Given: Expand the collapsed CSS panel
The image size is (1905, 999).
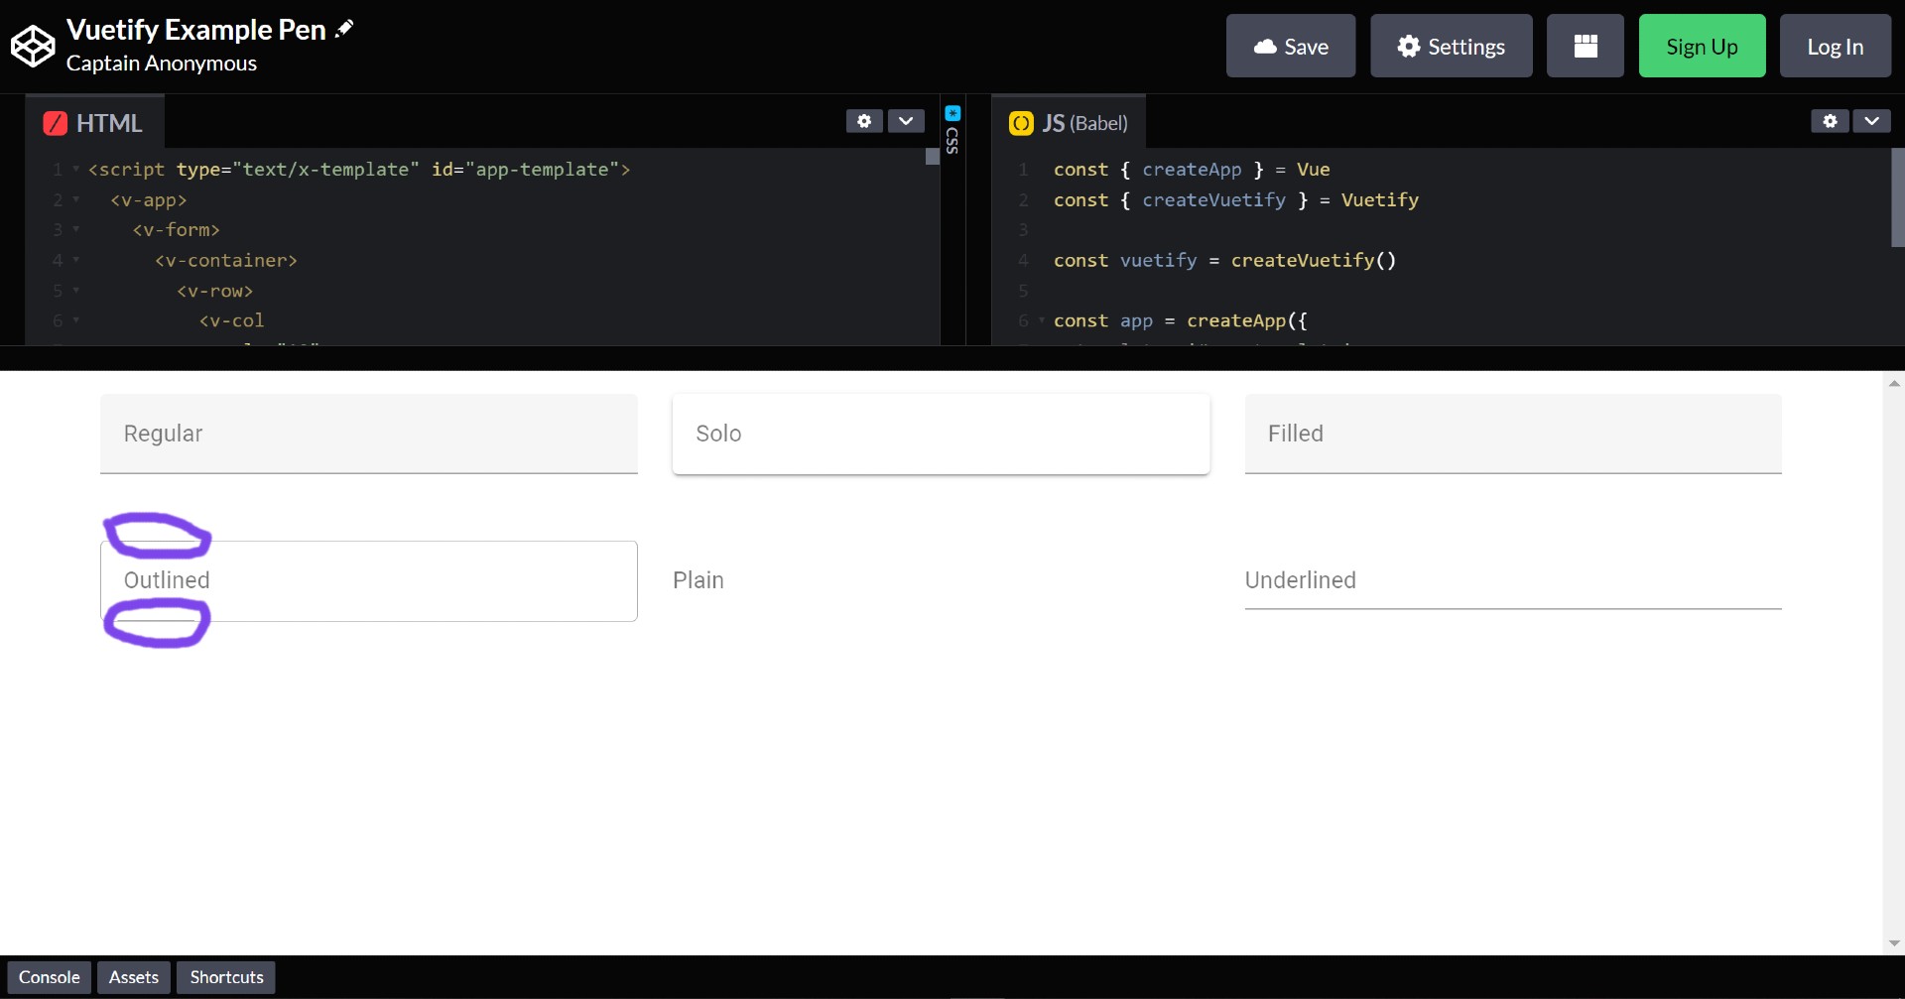Looking at the screenshot, I should pyautogui.click(x=952, y=130).
